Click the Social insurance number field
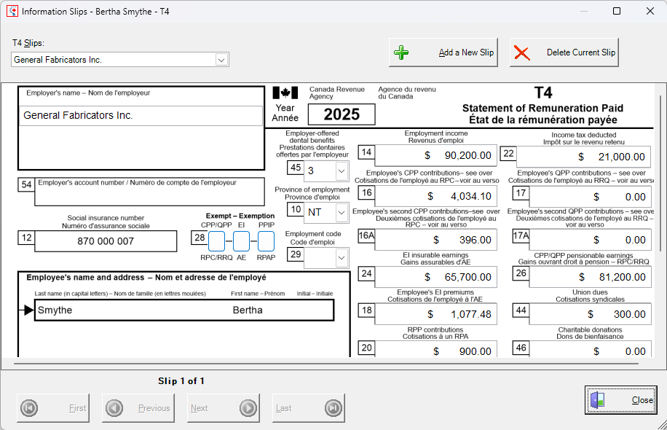The width and height of the screenshot is (667, 430). pyautogui.click(x=106, y=241)
